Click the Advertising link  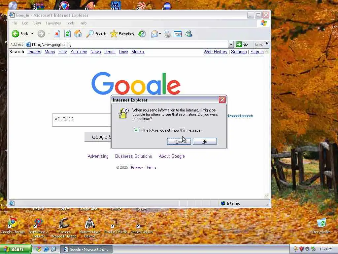(98, 156)
